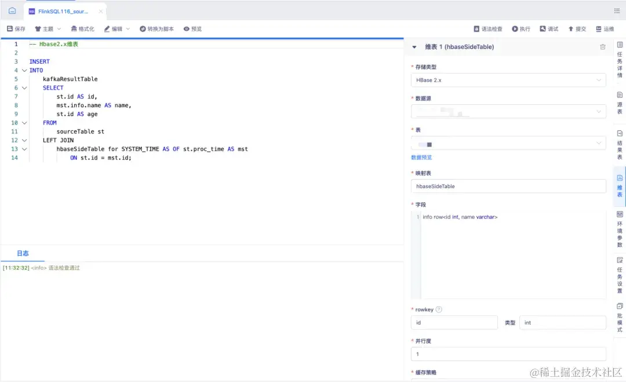Click the comment line '-- Hbase2.x维表'
This screenshot has width=626, height=382.
tap(54, 44)
